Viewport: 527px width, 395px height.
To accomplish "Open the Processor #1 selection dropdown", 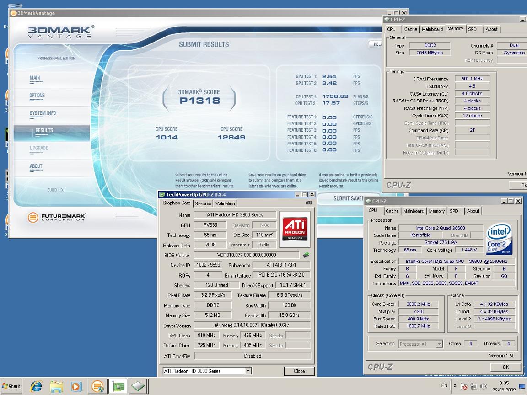I will pos(439,344).
